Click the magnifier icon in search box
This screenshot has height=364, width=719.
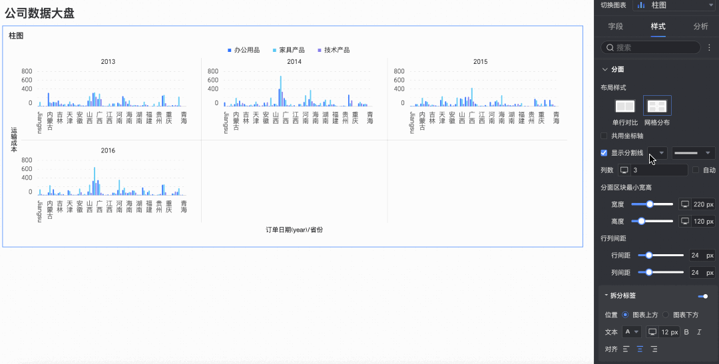click(610, 47)
